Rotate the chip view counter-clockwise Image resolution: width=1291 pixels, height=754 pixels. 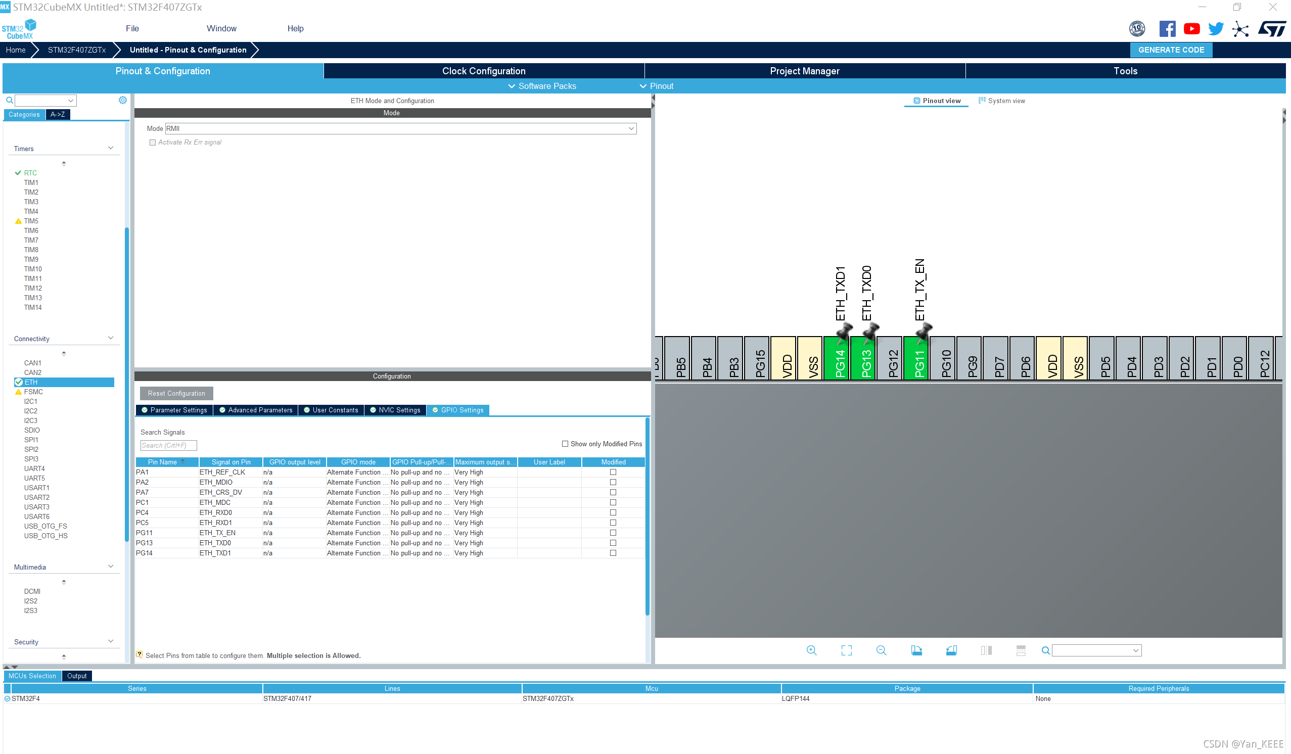coord(951,650)
